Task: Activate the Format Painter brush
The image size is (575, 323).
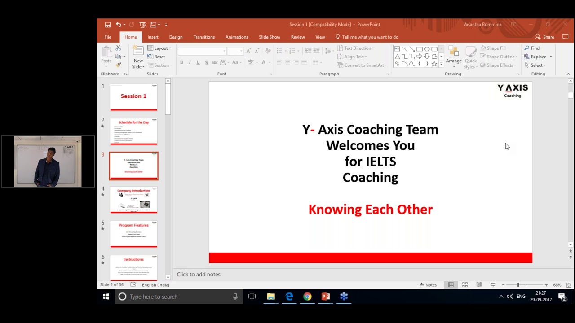Action: click(x=118, y=65)
